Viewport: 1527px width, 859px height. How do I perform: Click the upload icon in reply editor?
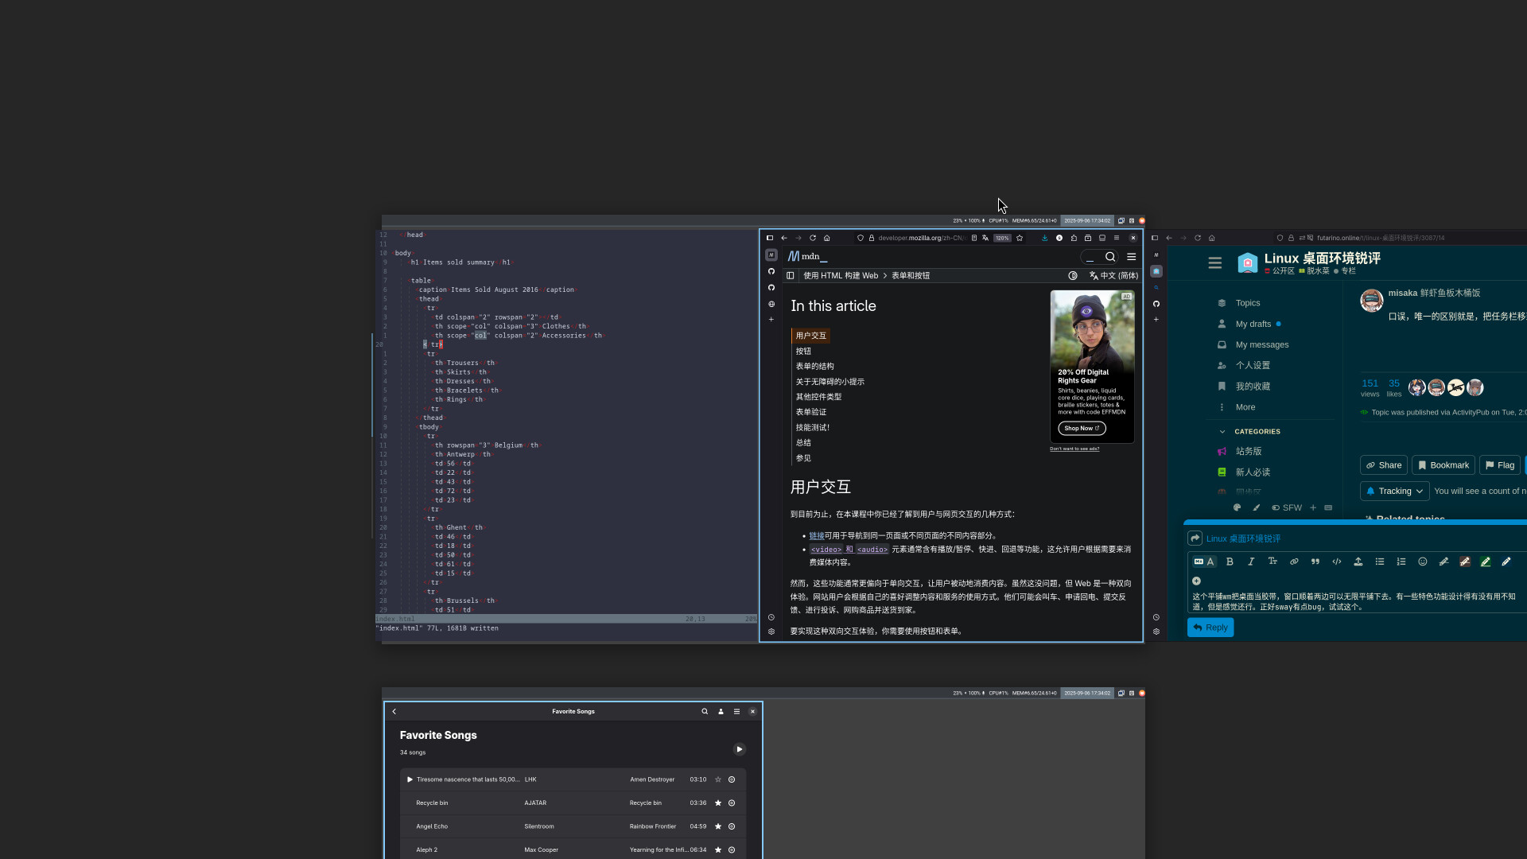1358,562
